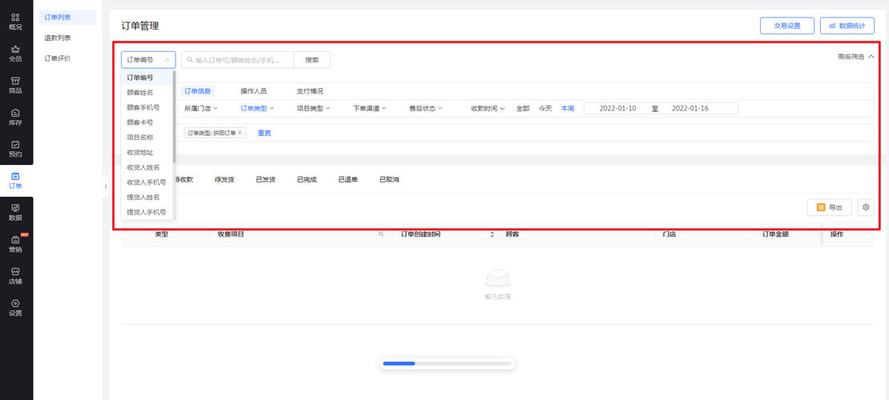Image resolution: width=889 pixels, height=400 pixels.
Task: Switch to the 操作人员 filter tab
Action: point(253,90)
